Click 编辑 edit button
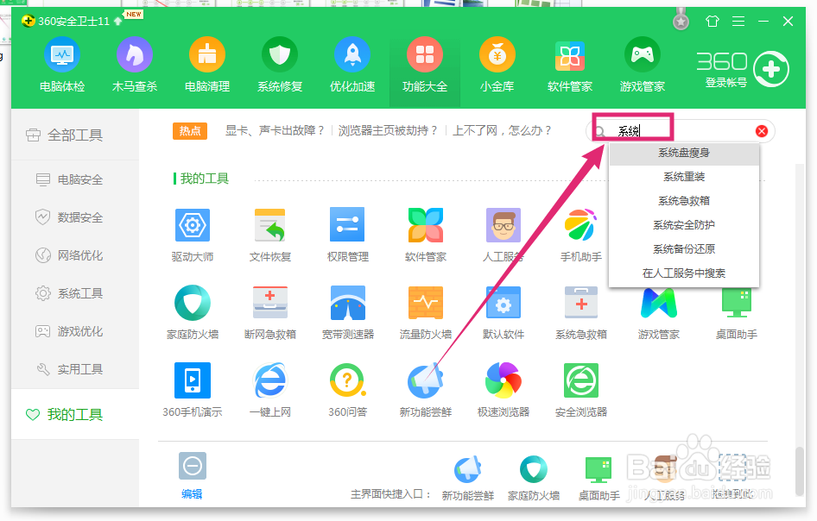 (192, 476)
